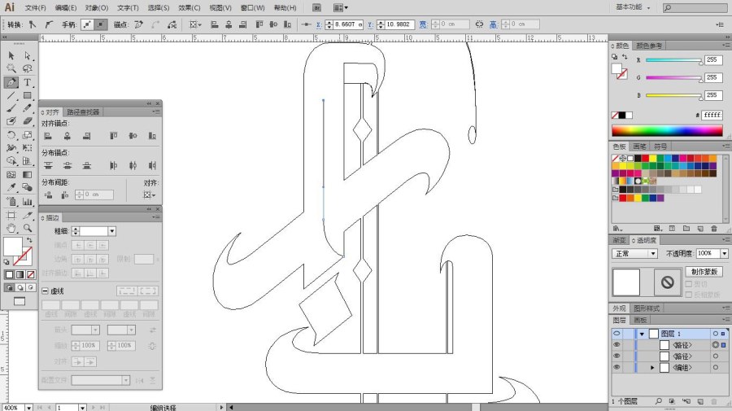Click the 制作蒙版 button
The image size is (732, 411).
click(704, 272)
